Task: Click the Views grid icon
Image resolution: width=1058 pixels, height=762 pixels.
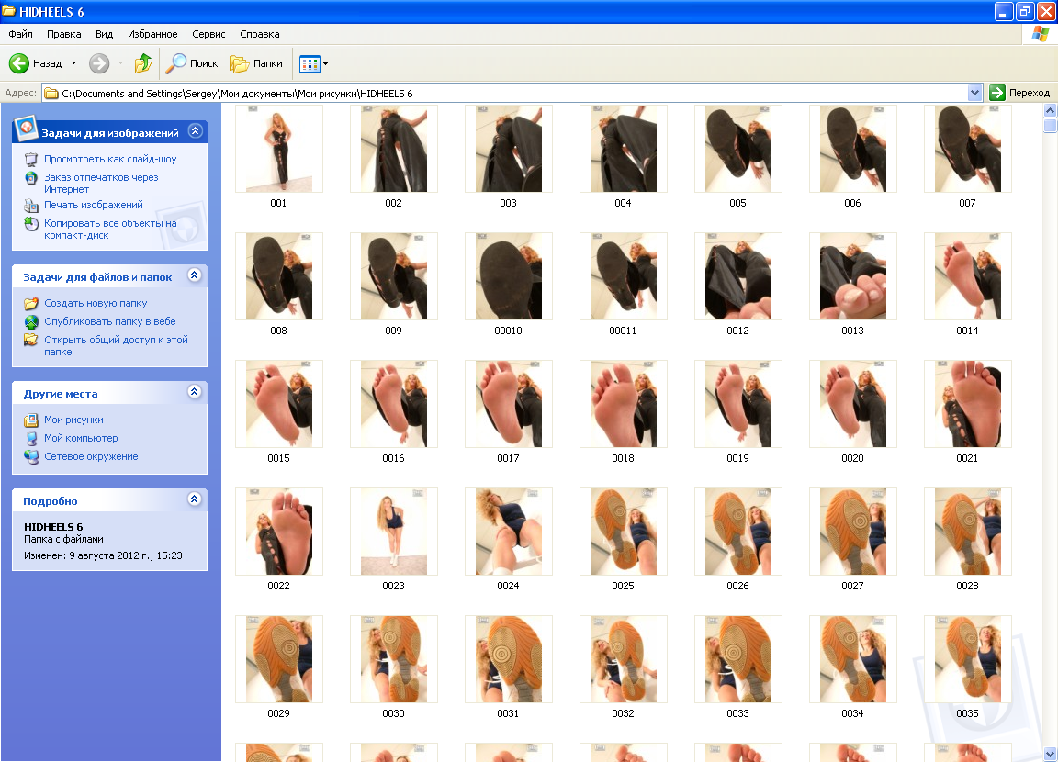Action: (310, 64)
